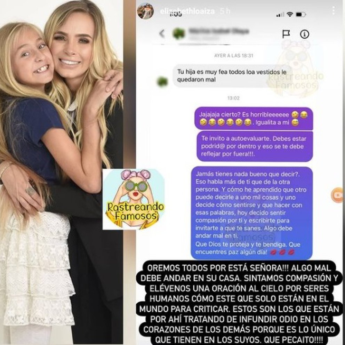
Task: Tap the back arrow in chat header
Action: coord(162,34)
